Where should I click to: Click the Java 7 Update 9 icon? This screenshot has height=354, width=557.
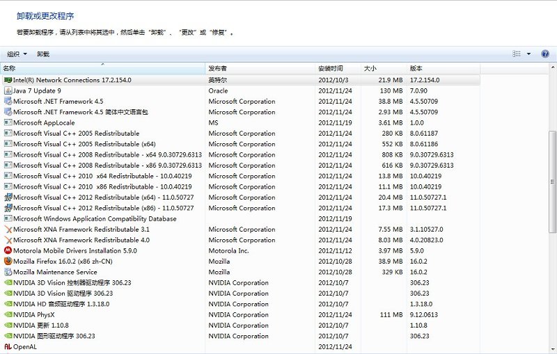click(x=8, y=91)
